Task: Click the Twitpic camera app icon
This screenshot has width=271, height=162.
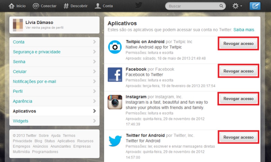Action: tap(115, 47)
